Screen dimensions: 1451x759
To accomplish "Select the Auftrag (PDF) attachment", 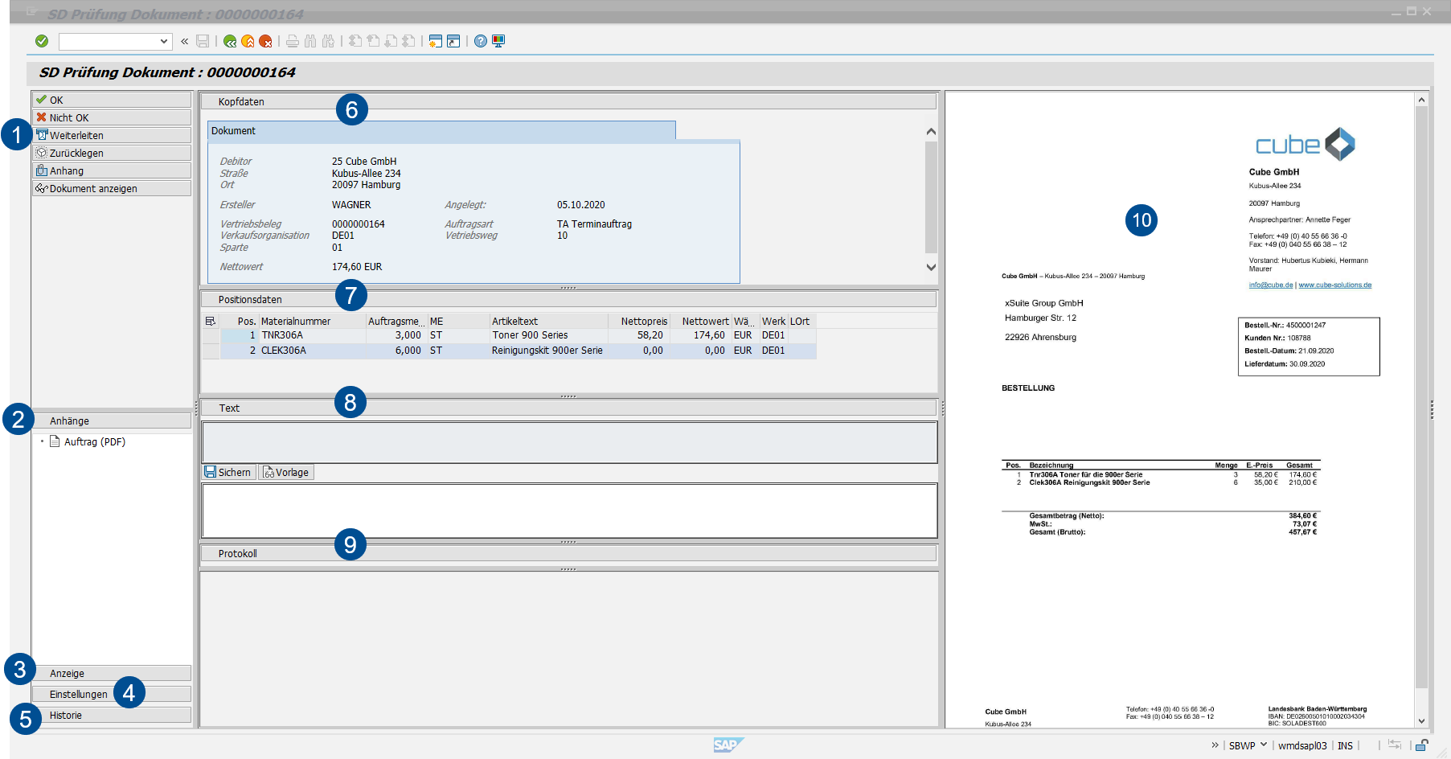I will coord(96,441).
